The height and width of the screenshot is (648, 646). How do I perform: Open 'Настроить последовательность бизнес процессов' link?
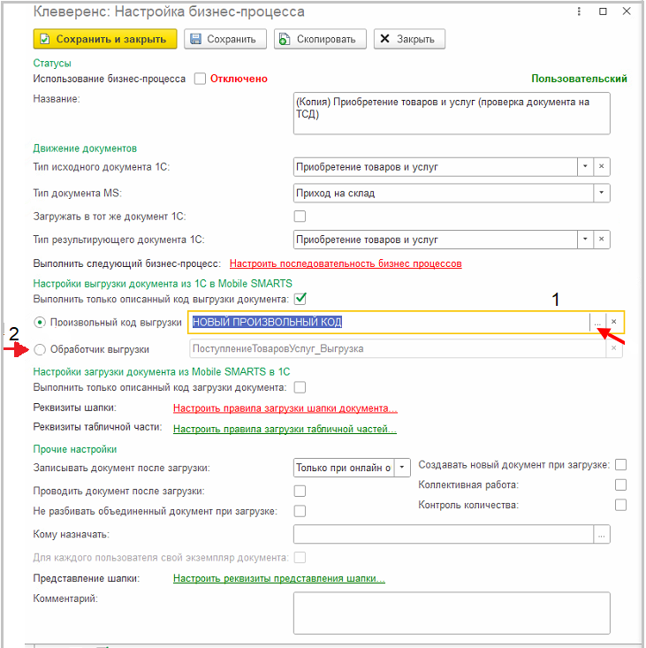pos(346,263)
